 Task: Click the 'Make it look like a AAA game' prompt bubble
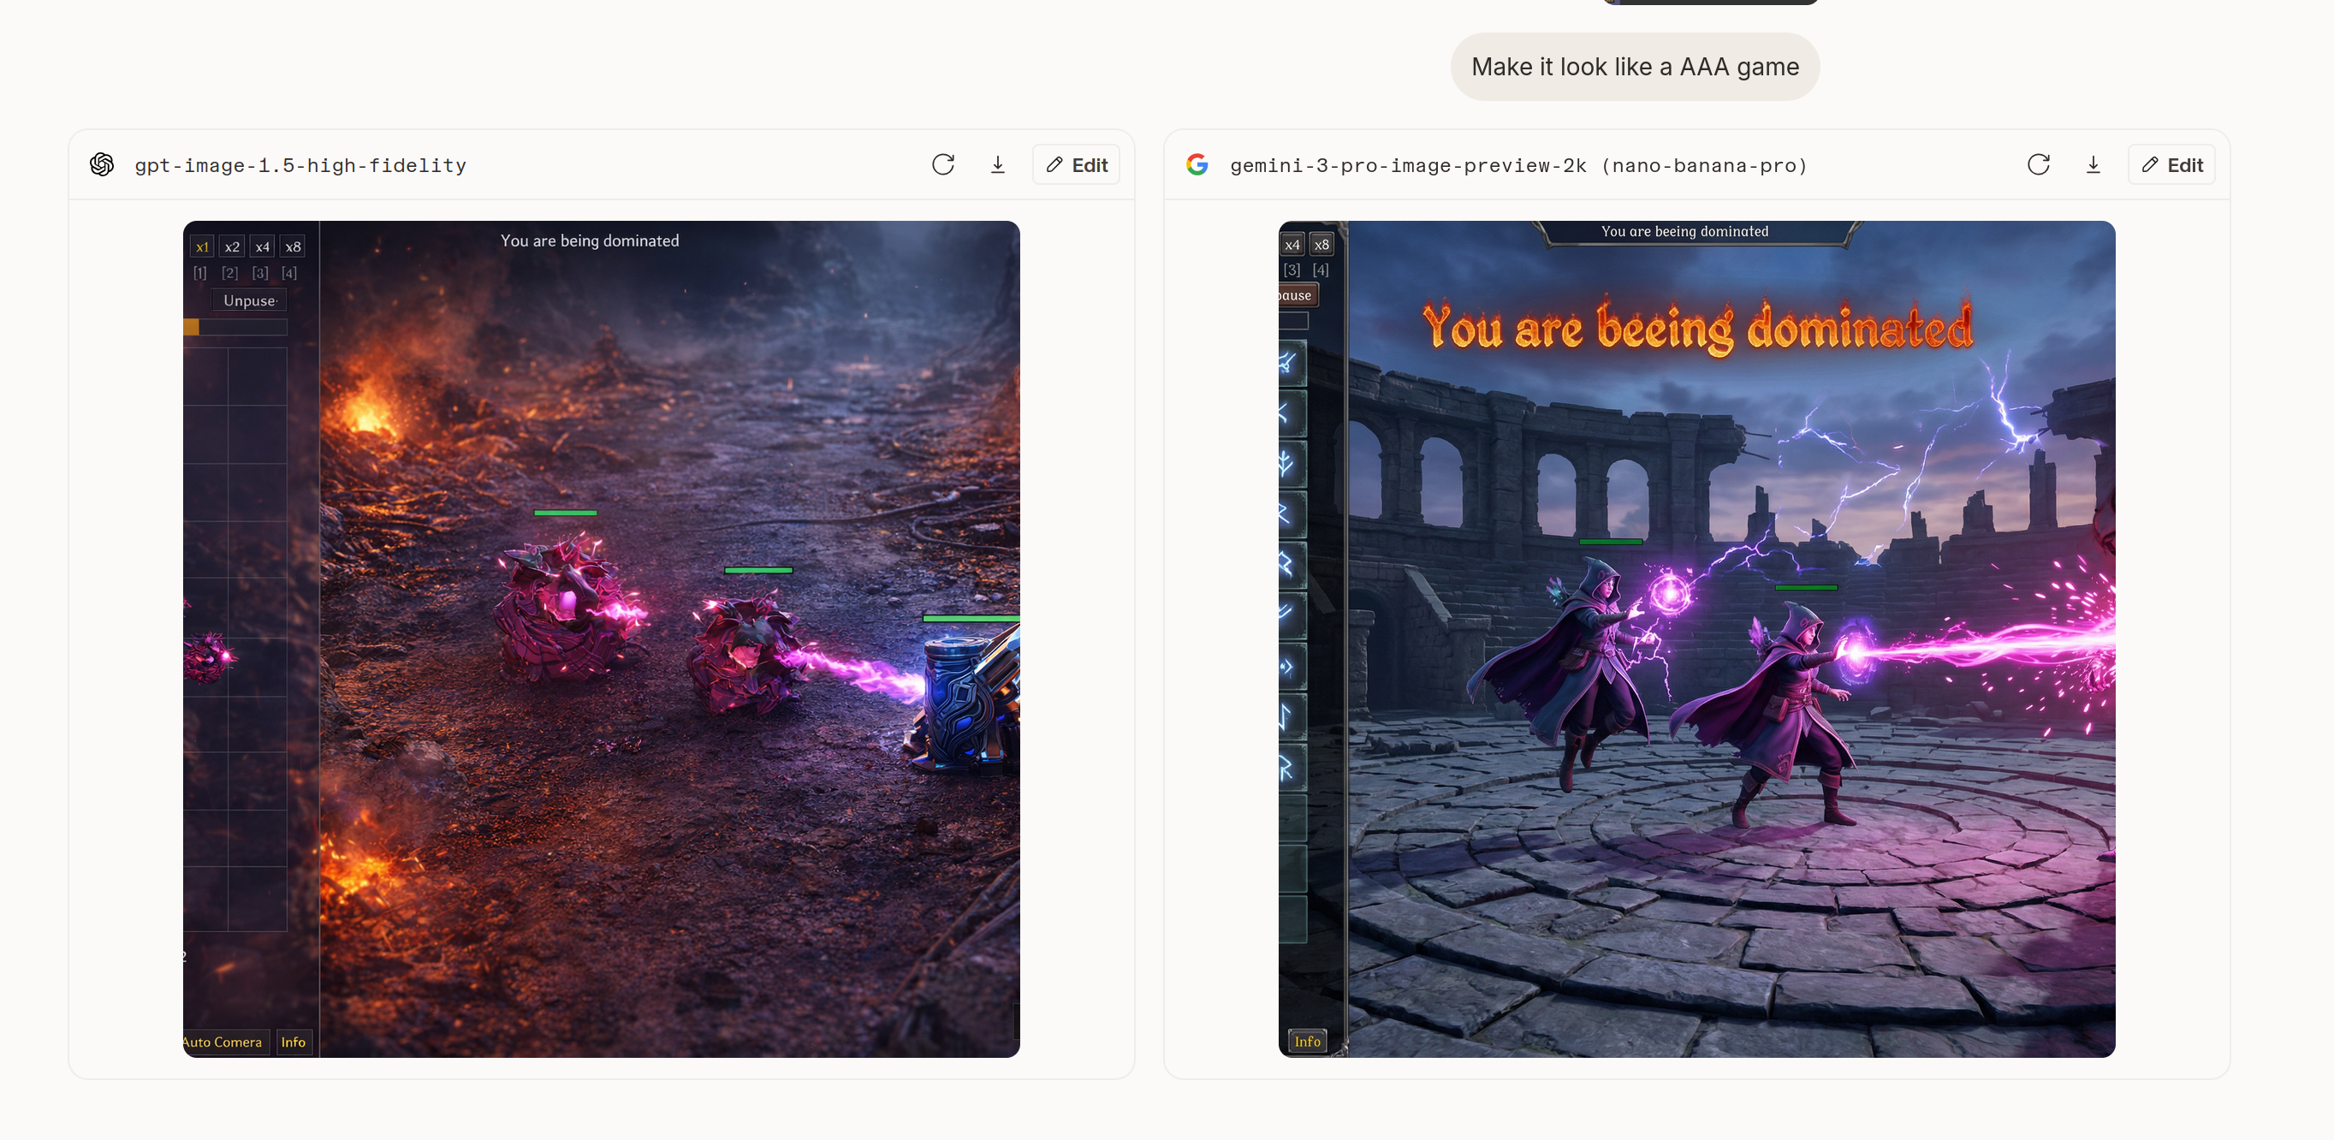click(1635, 67)
